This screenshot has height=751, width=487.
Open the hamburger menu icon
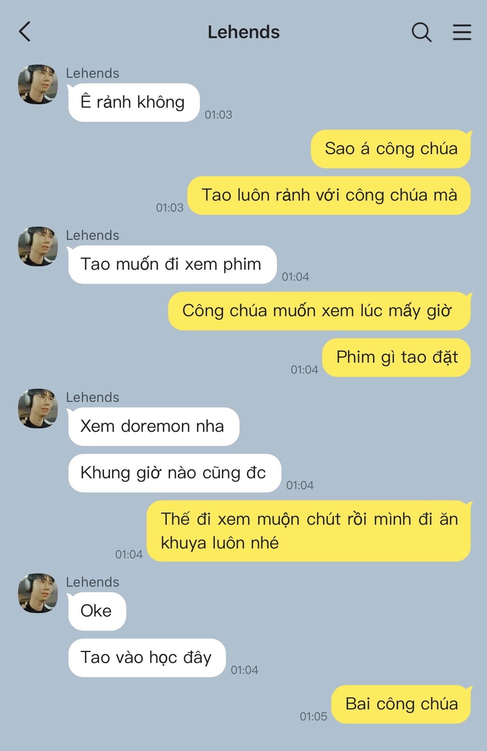pyautogui.click(x=462, y=32)
